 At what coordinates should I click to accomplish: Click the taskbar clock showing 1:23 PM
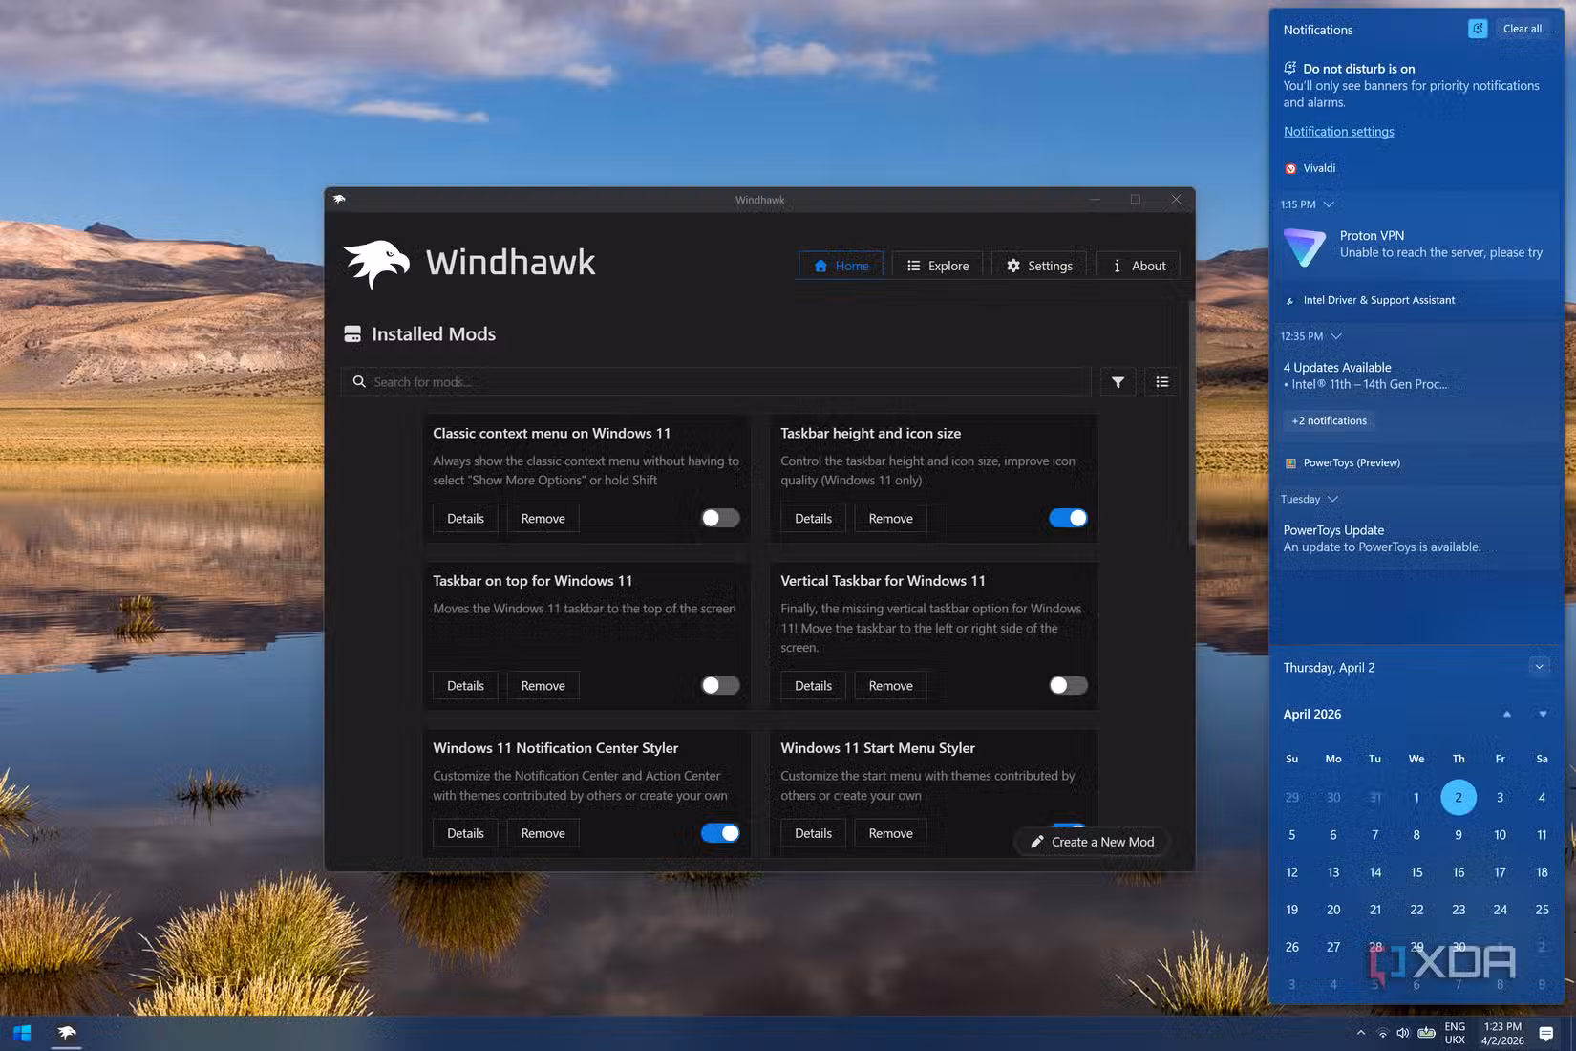tap(1502, 1033)
